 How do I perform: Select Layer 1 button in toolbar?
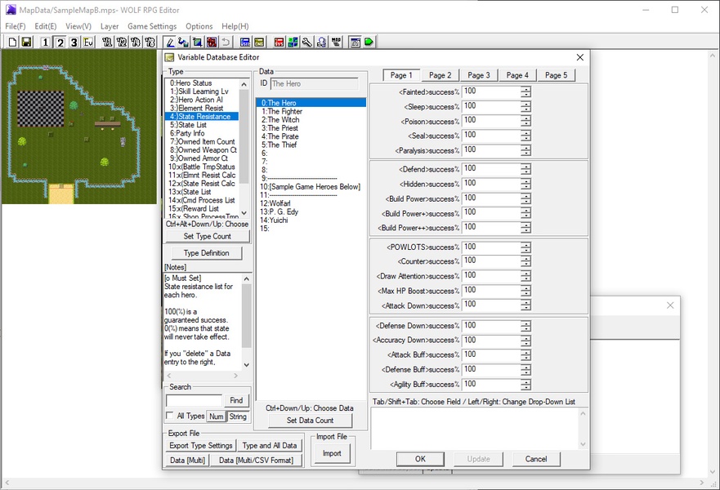45,42
